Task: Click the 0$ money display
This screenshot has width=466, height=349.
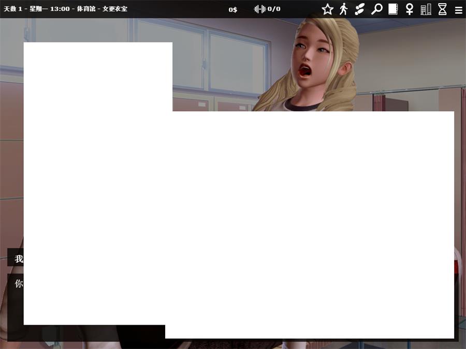Action: 233,9
